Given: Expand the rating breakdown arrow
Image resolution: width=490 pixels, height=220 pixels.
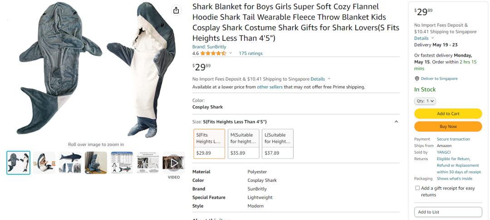Looking at the screenshot, I should (x=230, y=54).
